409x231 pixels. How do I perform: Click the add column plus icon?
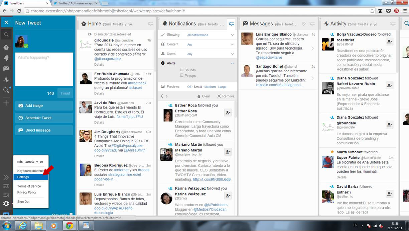click(6, 103)
